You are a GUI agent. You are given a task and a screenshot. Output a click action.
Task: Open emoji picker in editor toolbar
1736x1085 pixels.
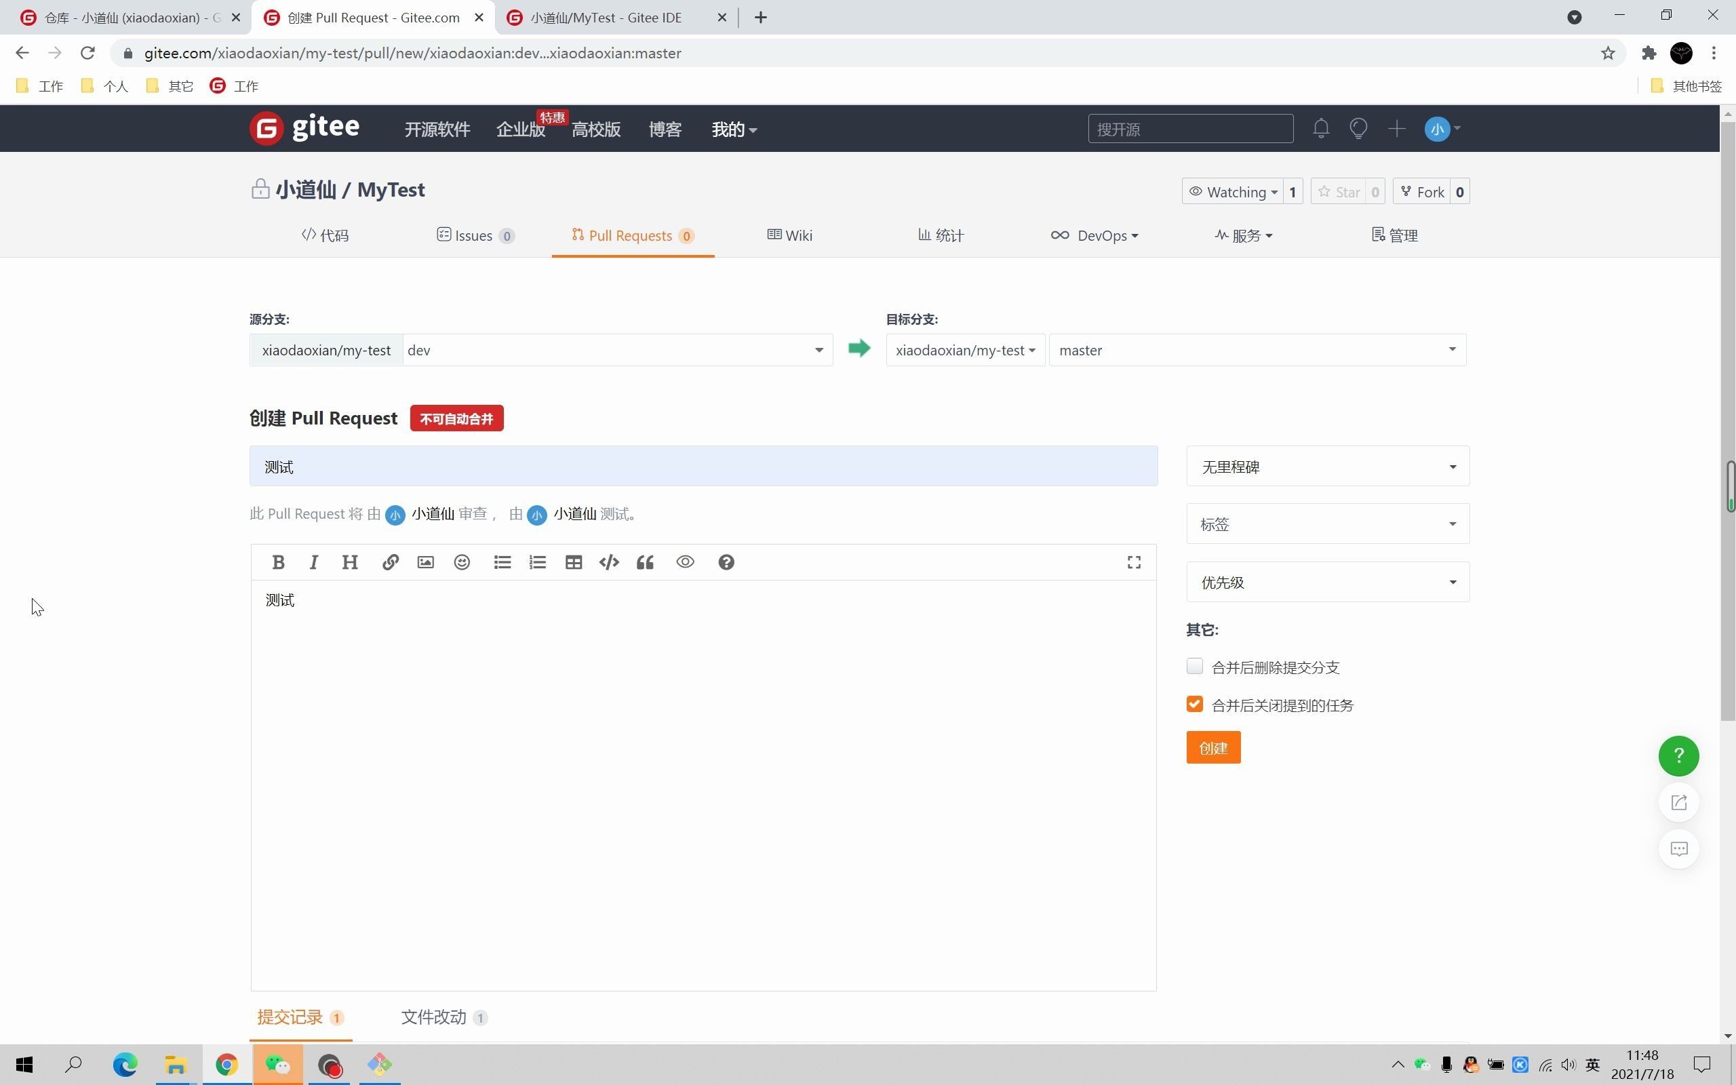[462, 563]
